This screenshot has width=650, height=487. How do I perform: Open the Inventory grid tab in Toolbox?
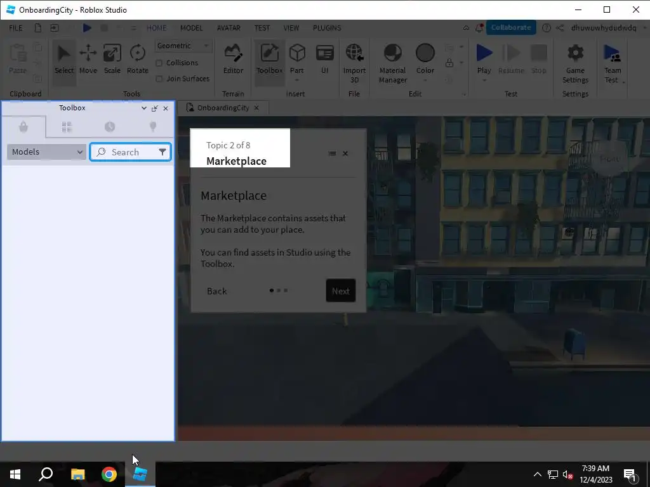[67, 127]
